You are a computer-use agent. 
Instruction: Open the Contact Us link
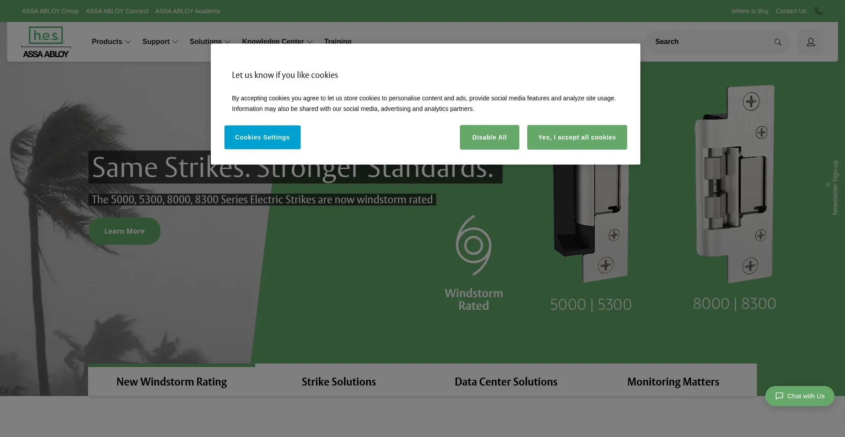click(791, 11)
